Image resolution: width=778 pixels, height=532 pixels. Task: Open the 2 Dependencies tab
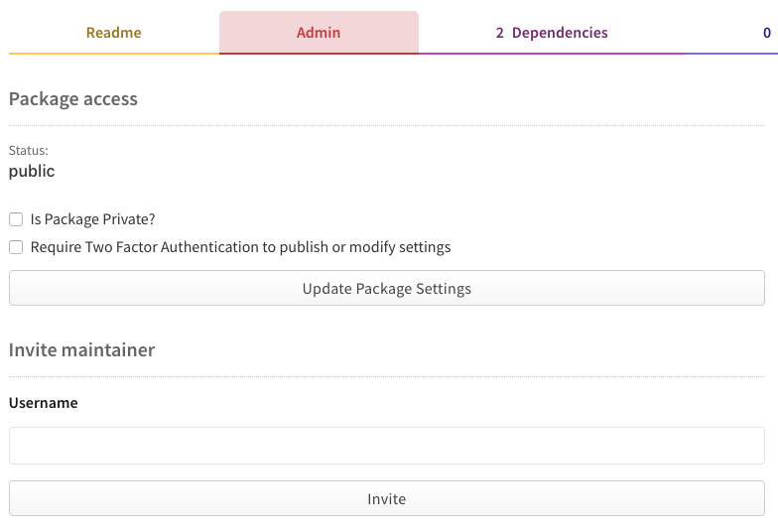coord(552,33)
